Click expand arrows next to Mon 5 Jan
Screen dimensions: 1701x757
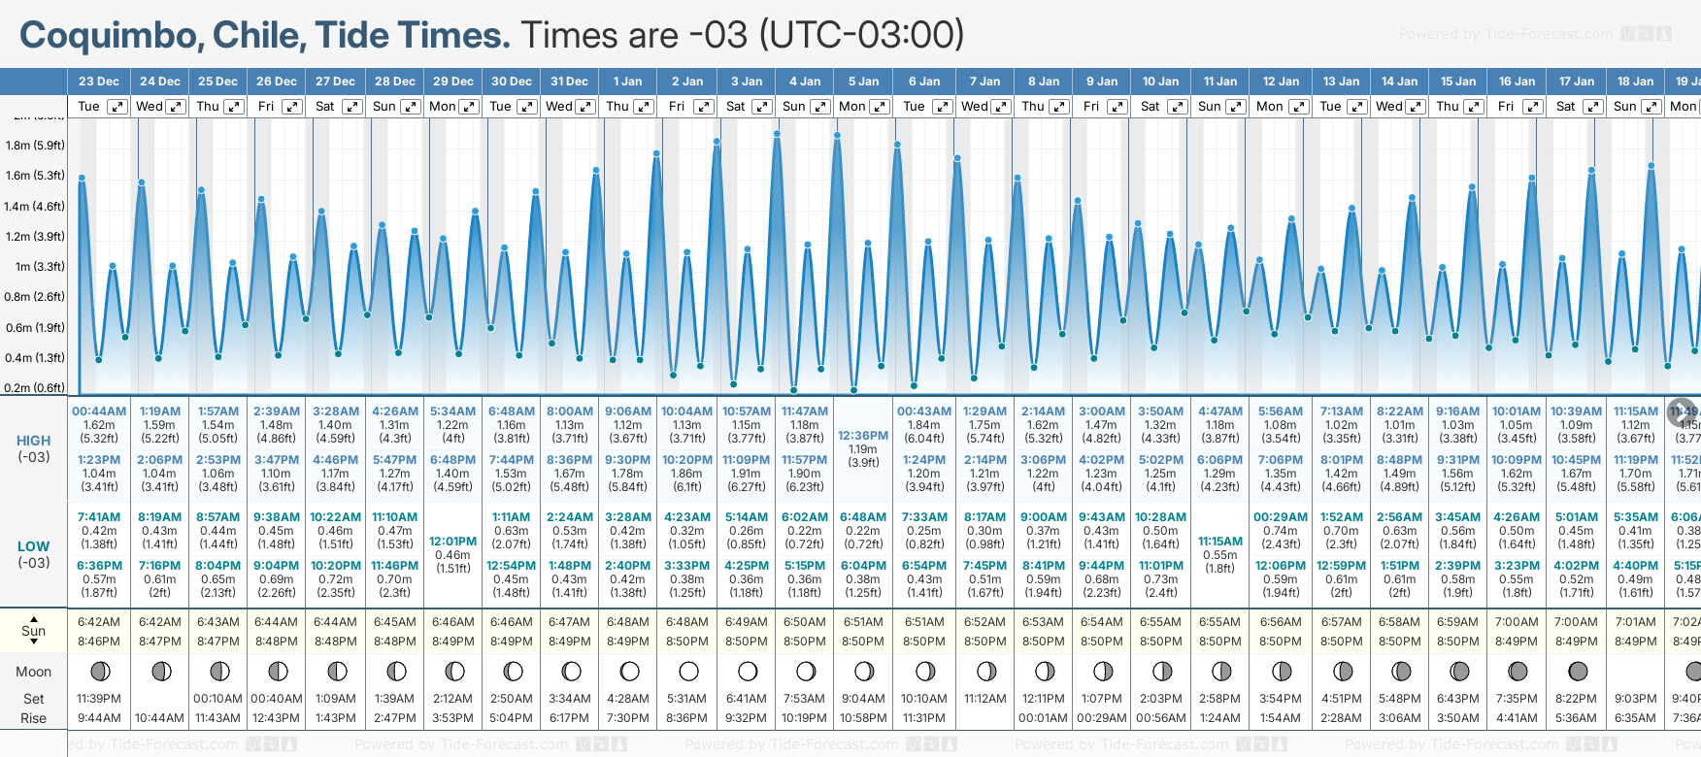880,107
